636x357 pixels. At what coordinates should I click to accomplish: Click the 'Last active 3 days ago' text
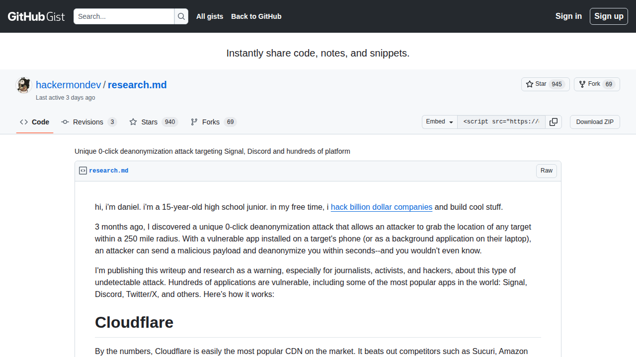(66, 98)
